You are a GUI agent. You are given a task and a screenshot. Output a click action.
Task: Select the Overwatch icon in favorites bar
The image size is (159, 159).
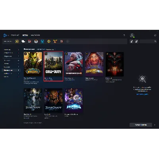pos(36,41)
